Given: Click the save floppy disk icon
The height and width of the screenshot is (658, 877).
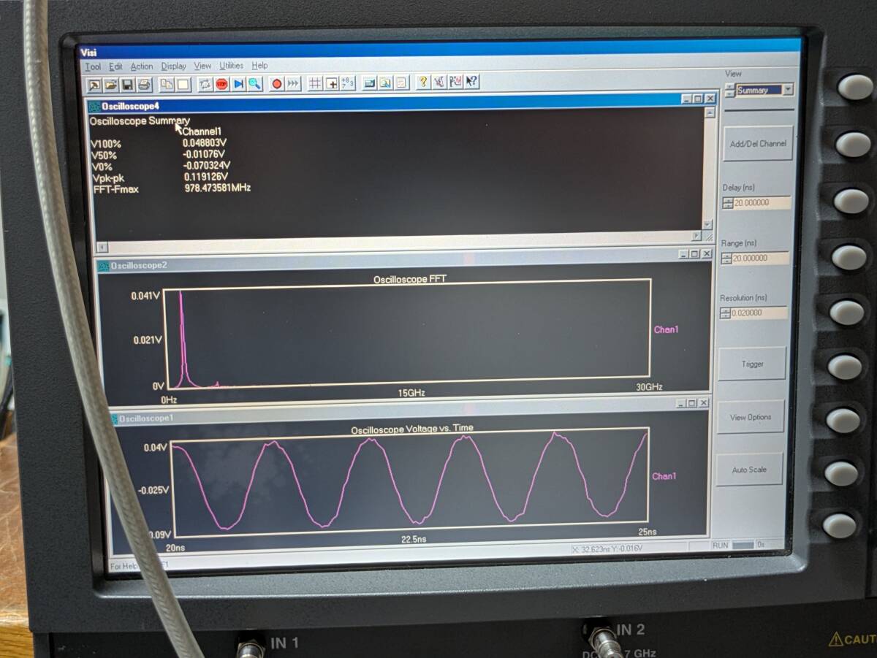Looking at the screenshot, I should coord(126,84).
